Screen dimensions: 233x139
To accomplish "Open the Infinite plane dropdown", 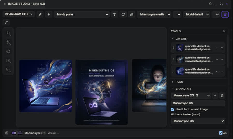I will pos(82,15).
